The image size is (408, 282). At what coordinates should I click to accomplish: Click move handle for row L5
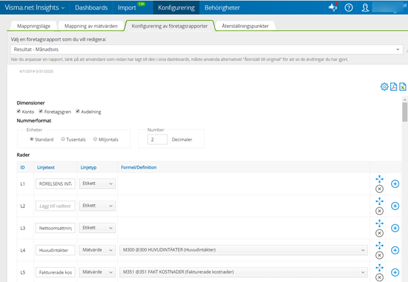click(380, 268)
